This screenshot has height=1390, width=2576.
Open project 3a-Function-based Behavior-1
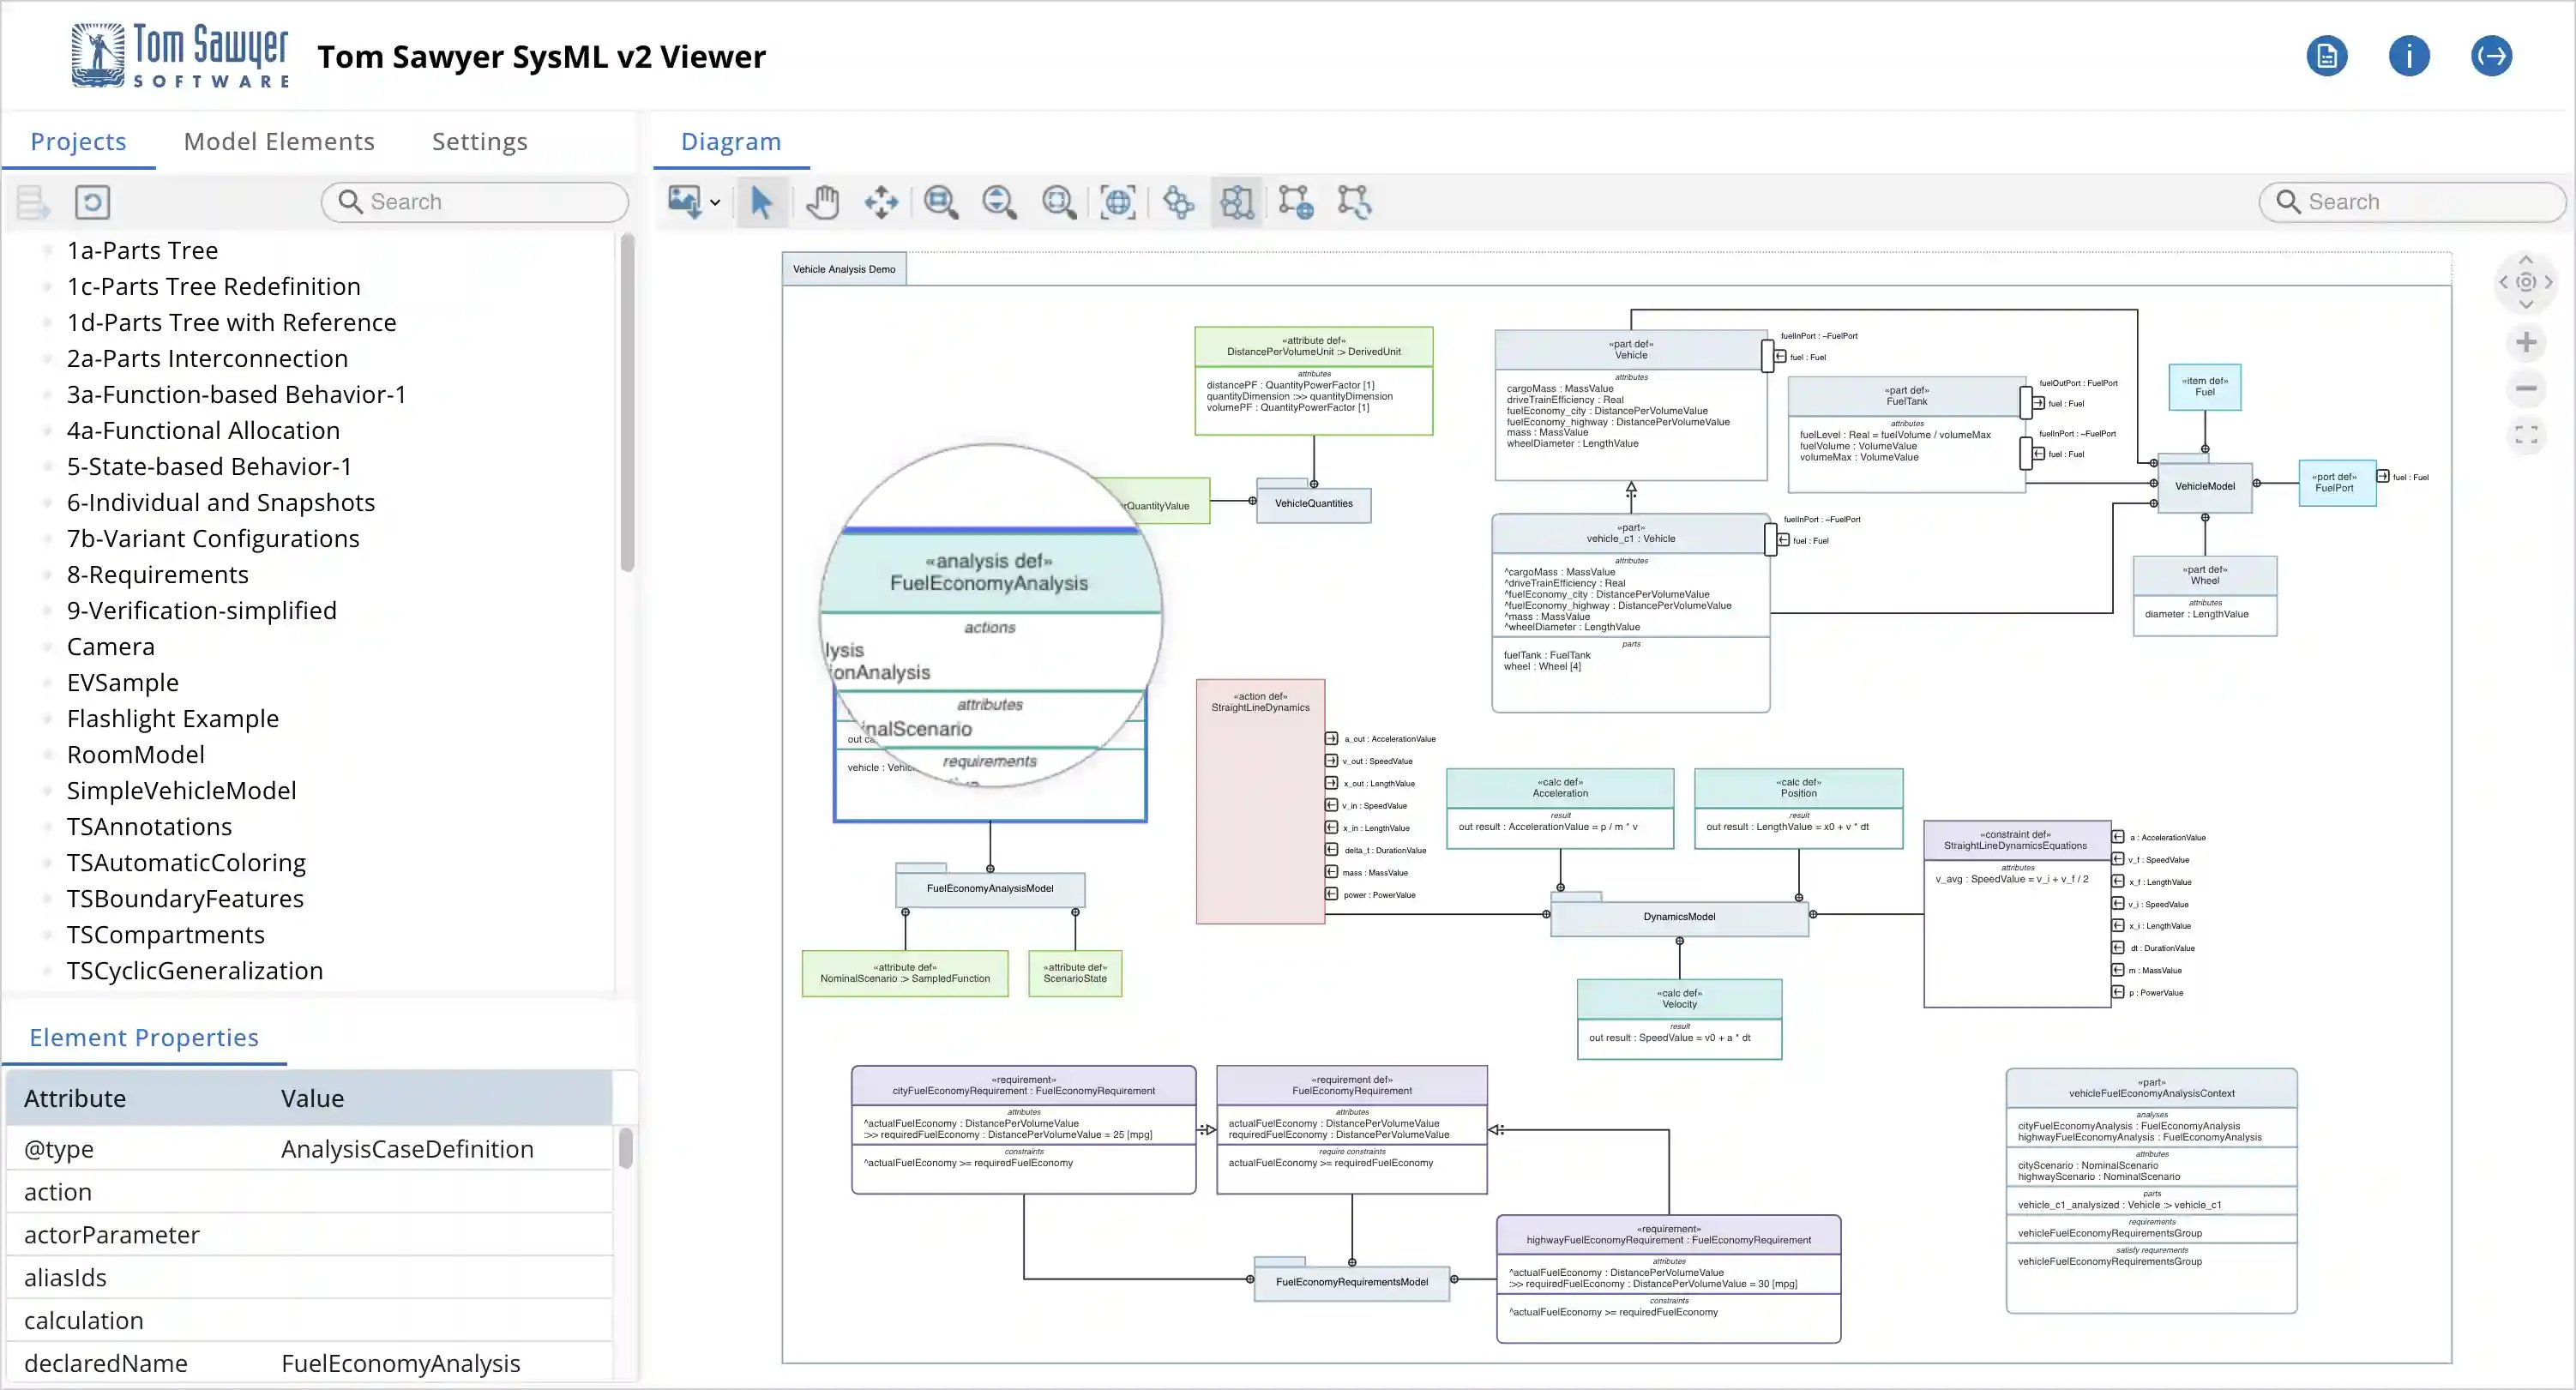(237, 394)
